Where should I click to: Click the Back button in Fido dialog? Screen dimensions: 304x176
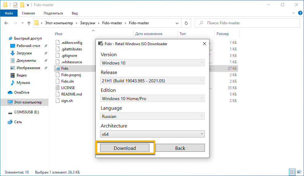[x=180, y=148]
